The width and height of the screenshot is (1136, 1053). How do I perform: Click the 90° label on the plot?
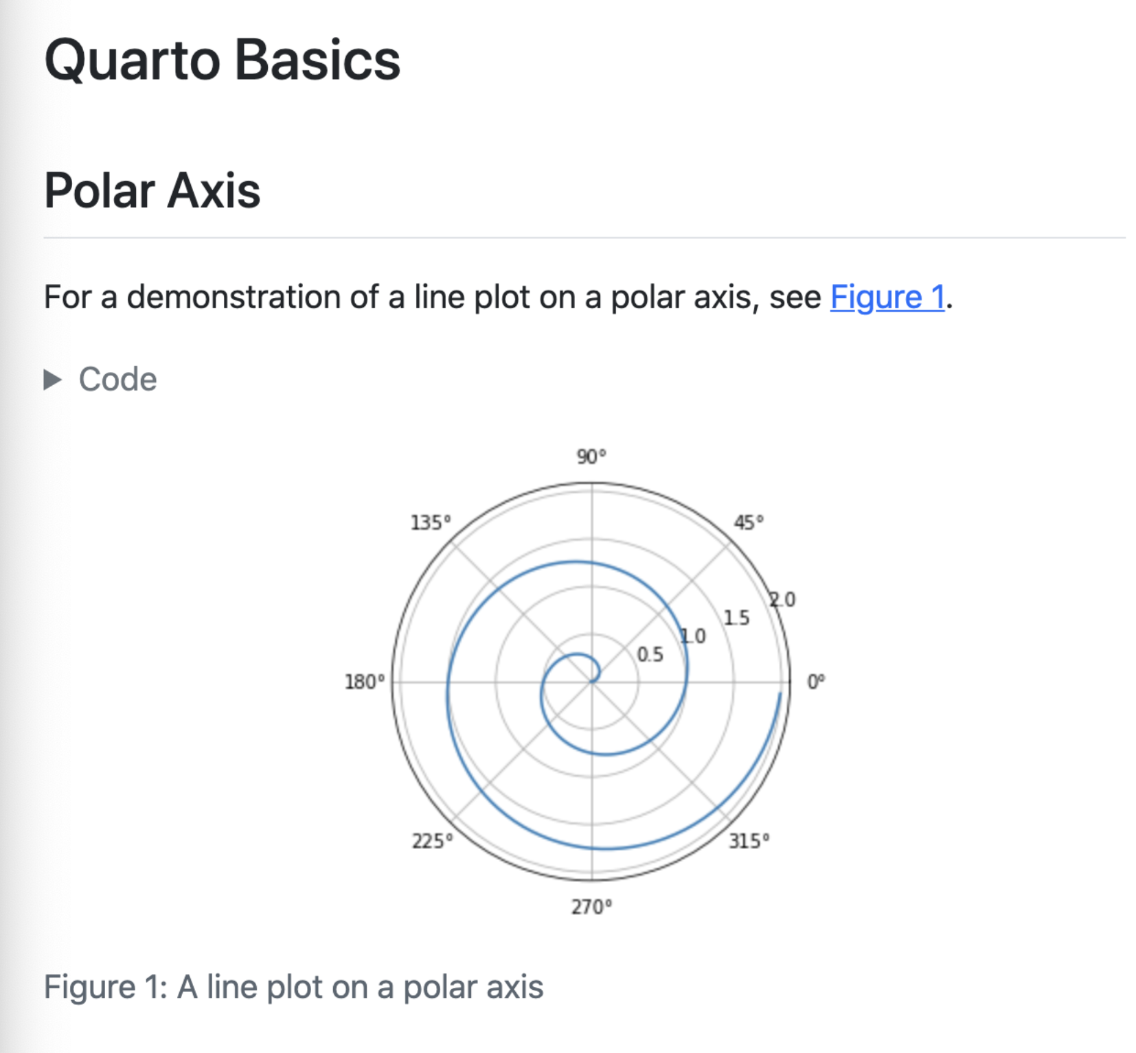(591, 456)
